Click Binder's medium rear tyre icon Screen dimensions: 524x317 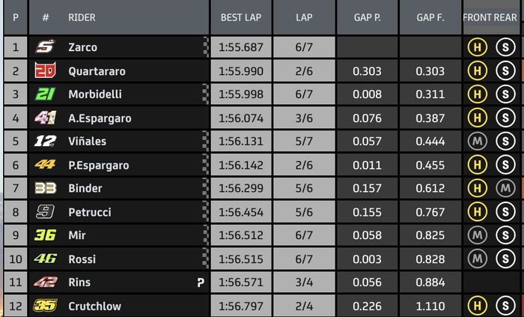[505, 188]
